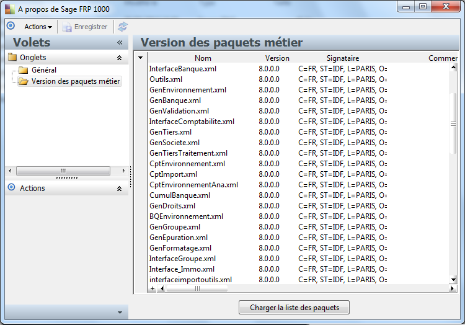Click the blue circle icon in toolbar
Image resolution: width=465 pixels, height=325 pixels.
[11, 26]
